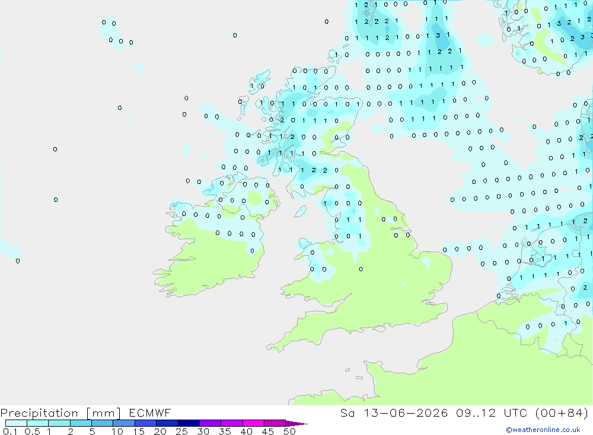Click the 0.1–0.5 mm palest cyan legend swatch
The width and height of the screenshot is (593, 435).
(16, 423)
